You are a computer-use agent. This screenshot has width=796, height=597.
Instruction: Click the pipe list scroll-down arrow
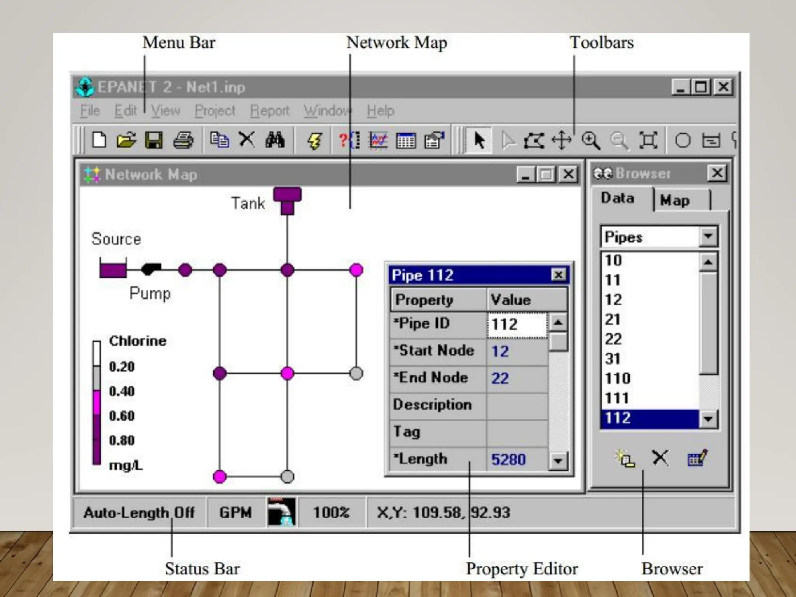click(x=708, y=419)
